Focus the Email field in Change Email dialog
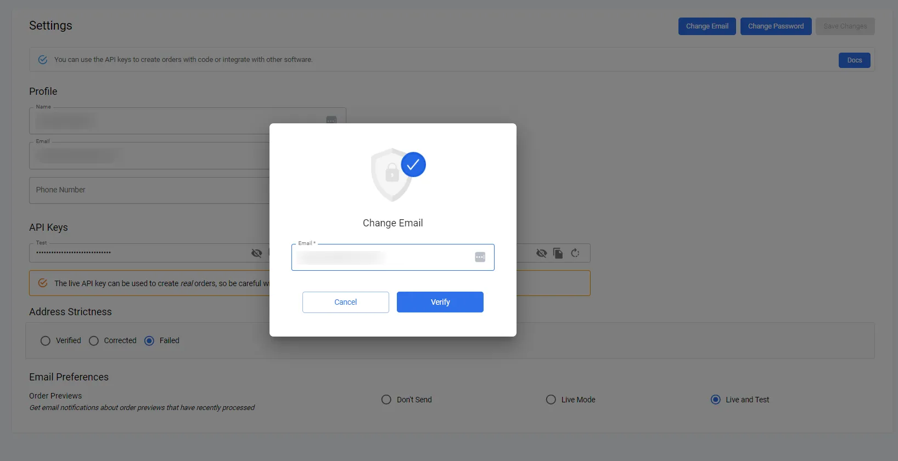 (x=392, y=257)
